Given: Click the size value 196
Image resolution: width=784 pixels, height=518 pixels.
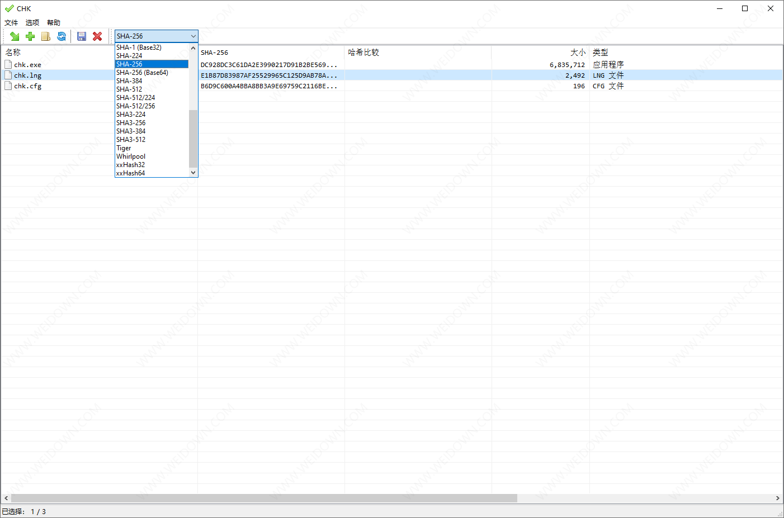Looking at the screenshot, I should point(579,86).
